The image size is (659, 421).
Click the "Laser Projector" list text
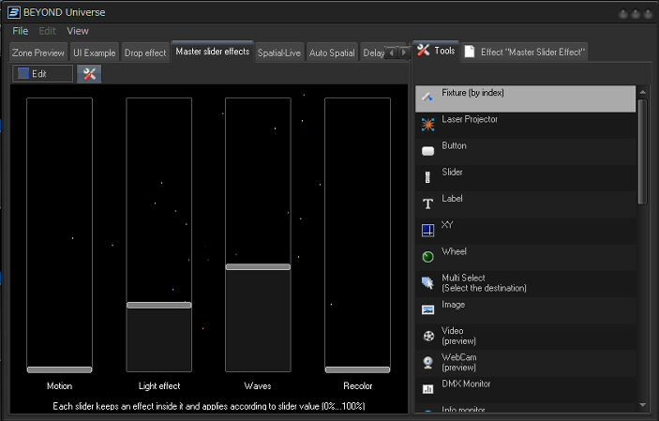click(470, 119)
